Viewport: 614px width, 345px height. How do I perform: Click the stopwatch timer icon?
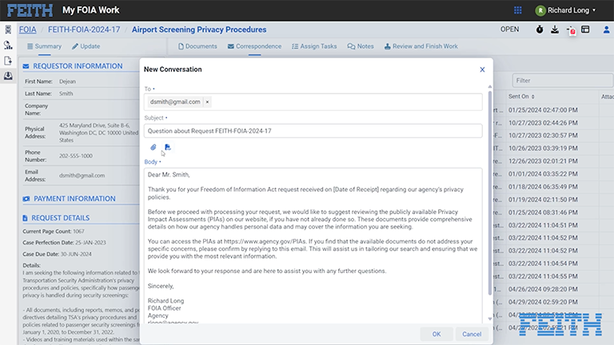pos(540,30)
